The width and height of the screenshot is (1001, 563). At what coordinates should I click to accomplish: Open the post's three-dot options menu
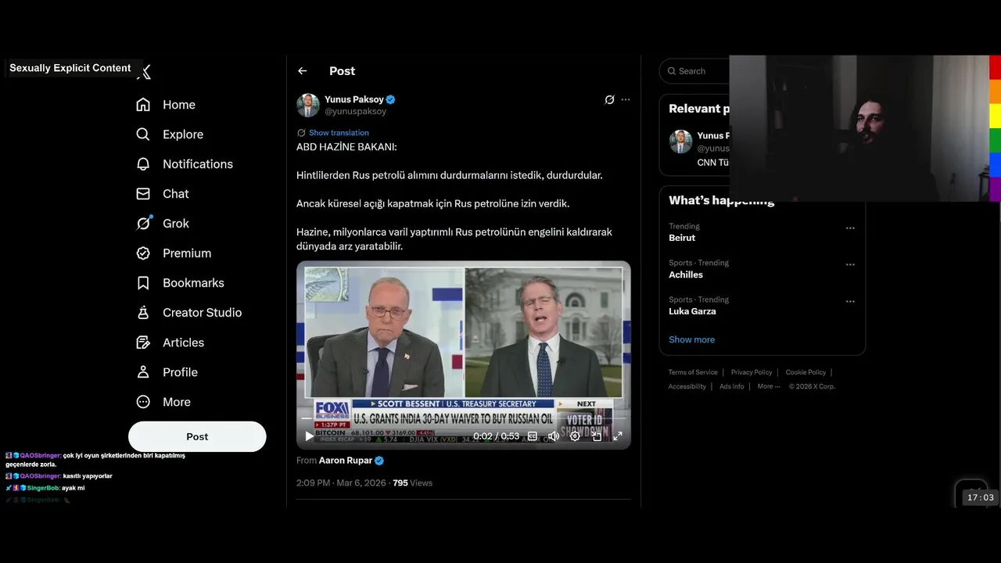(x=626, y=99)
